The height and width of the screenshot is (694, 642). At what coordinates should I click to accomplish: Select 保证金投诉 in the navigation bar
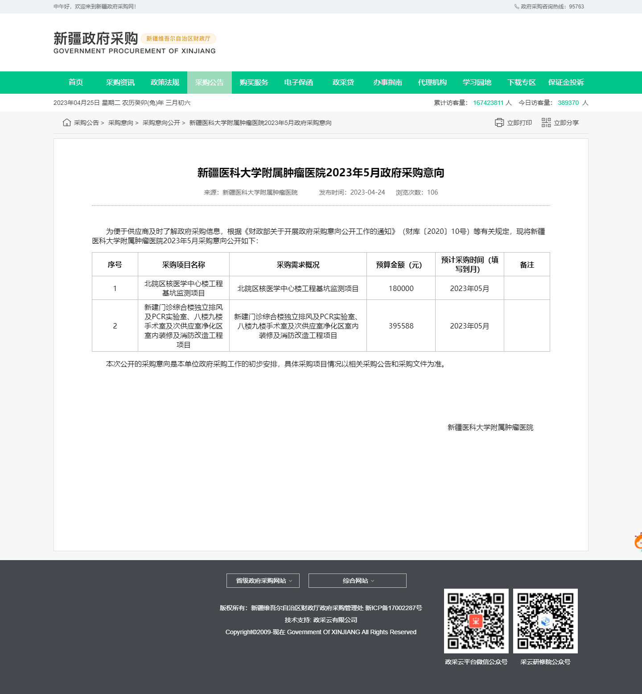click(566, 83)
